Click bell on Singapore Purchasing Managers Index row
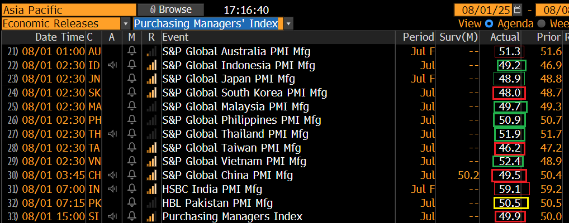Screen dimensions: 569x223 pos(132,216)
